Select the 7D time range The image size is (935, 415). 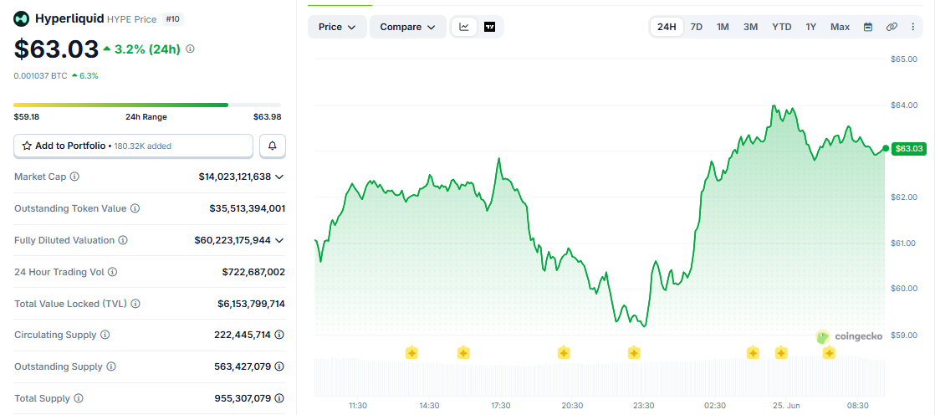coord(696,27)
